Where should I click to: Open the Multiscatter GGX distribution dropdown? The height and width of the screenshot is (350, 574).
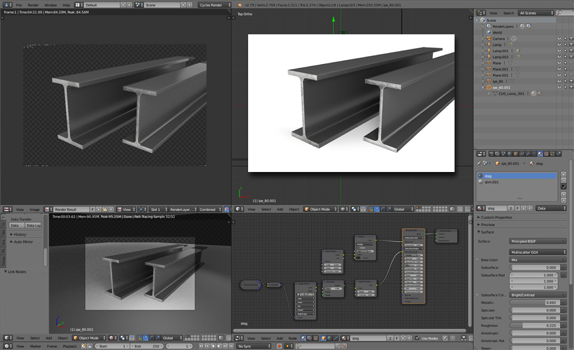point(538,252)
